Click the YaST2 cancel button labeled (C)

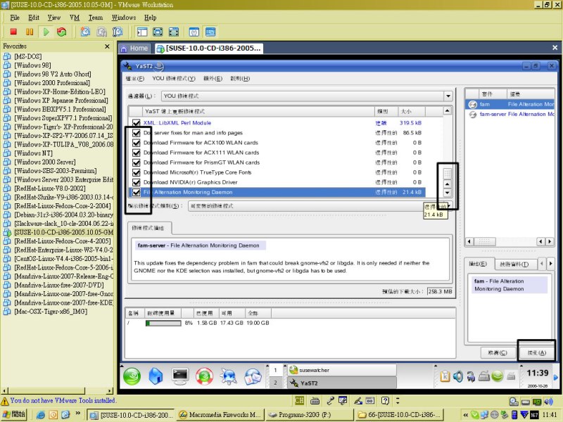[x=498, y=353]
